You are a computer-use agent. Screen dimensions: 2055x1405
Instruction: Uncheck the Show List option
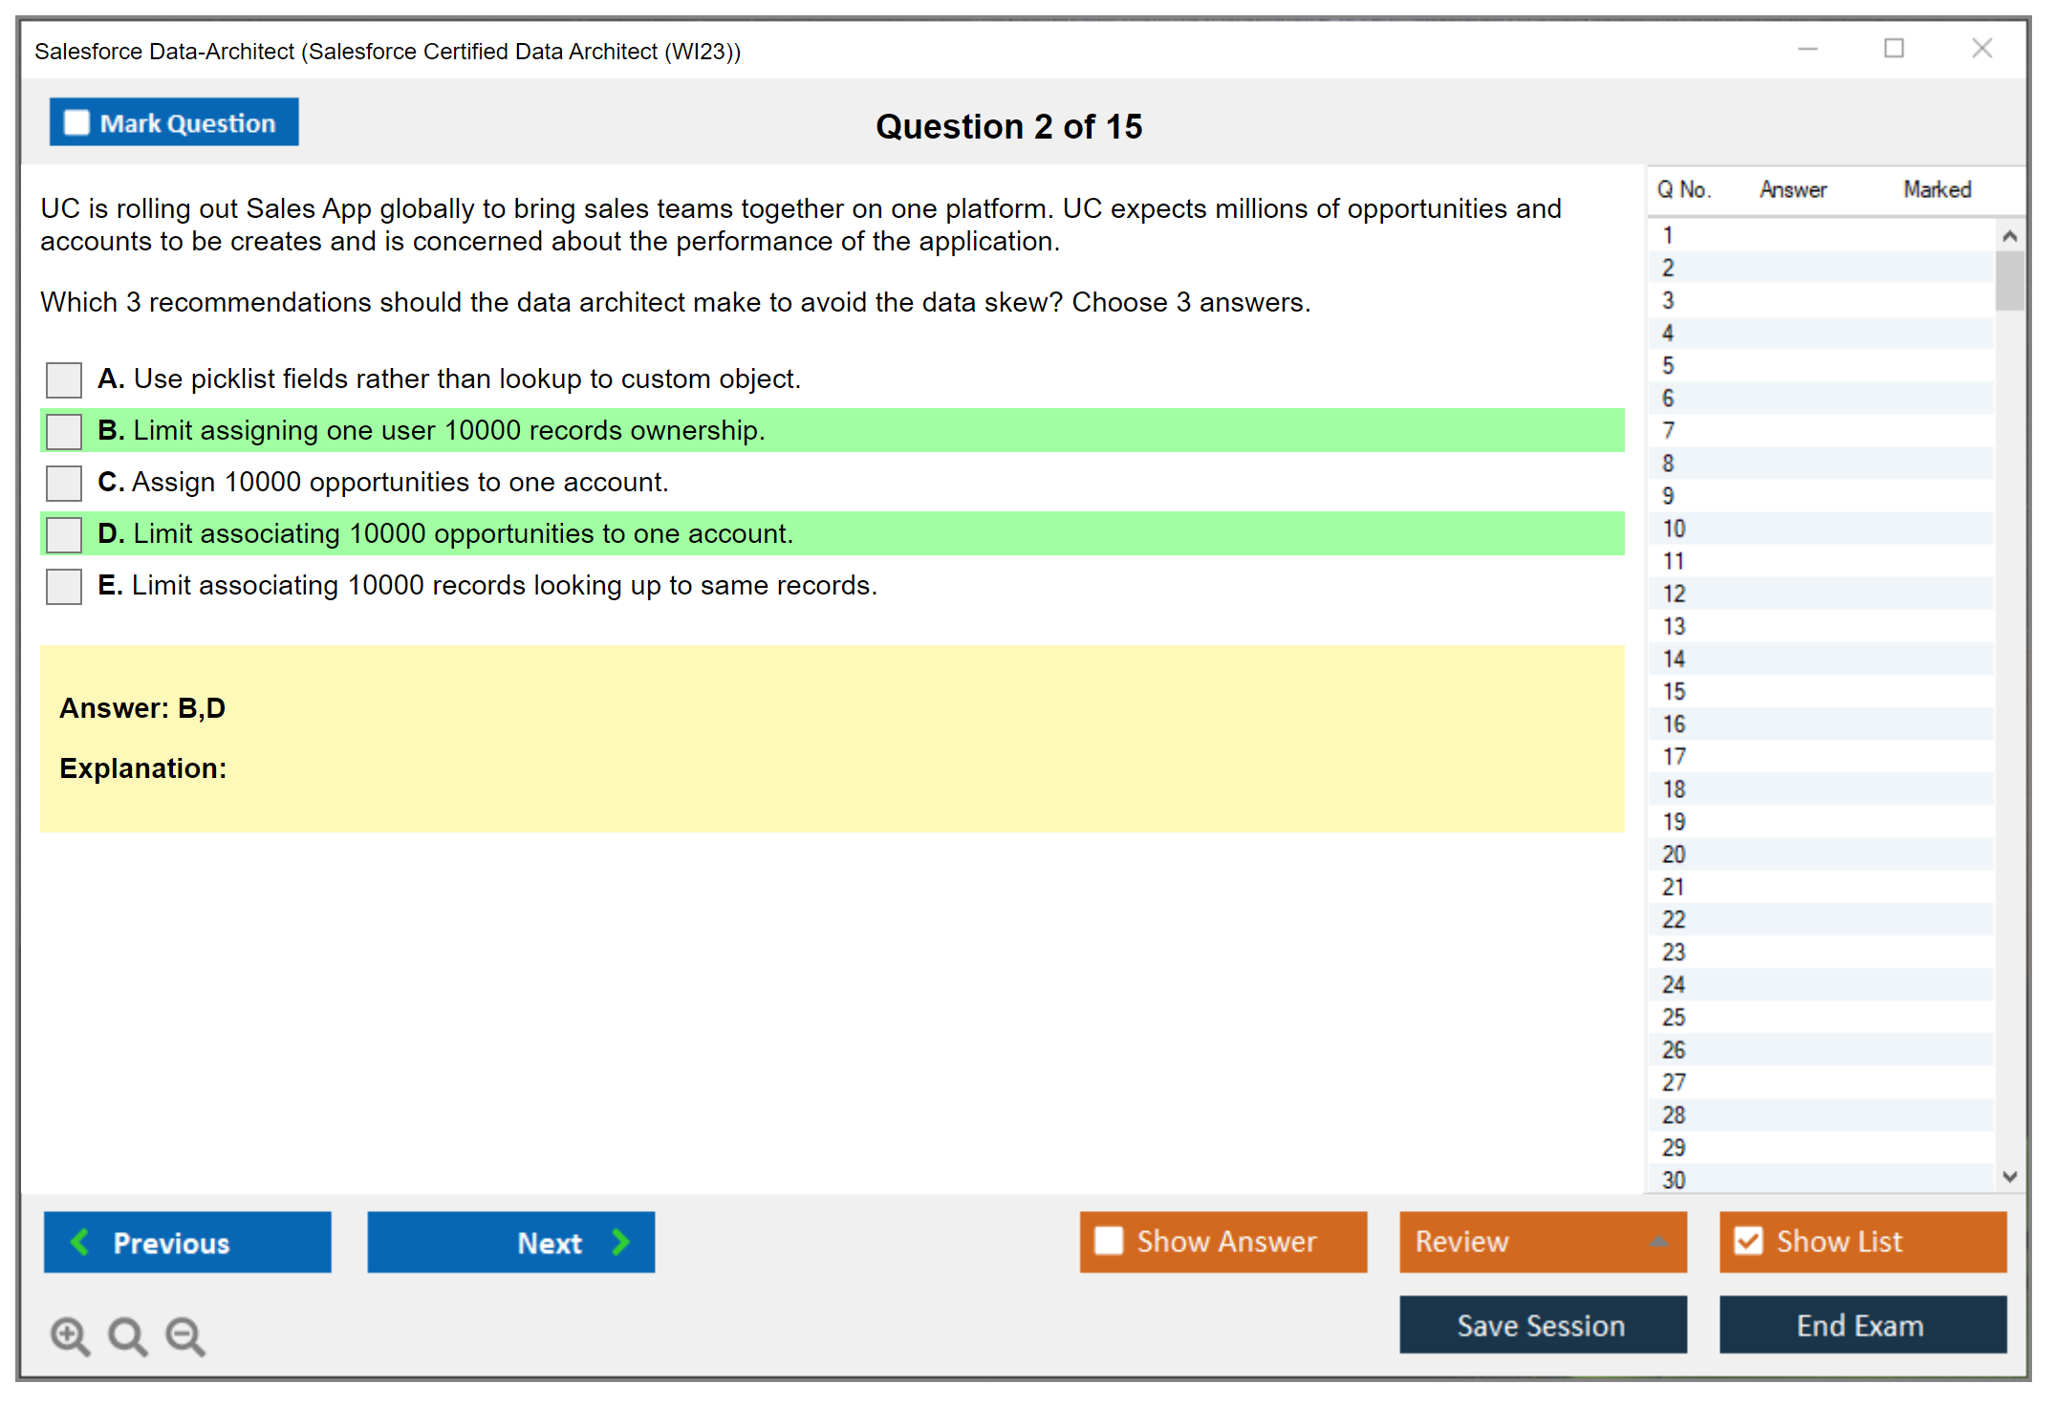click(x=1748, y=1241)
